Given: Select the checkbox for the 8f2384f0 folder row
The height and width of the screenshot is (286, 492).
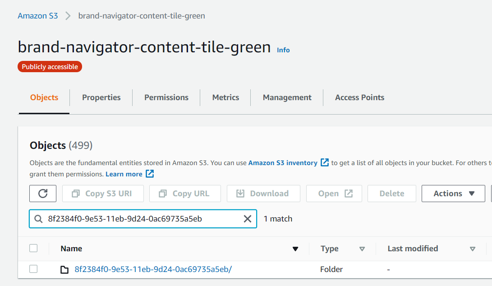Looking at the screenshot, I should tap(33, 269).
